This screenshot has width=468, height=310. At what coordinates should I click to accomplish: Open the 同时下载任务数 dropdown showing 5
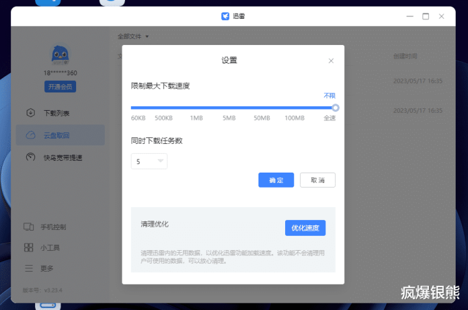[x=149, y=162]
